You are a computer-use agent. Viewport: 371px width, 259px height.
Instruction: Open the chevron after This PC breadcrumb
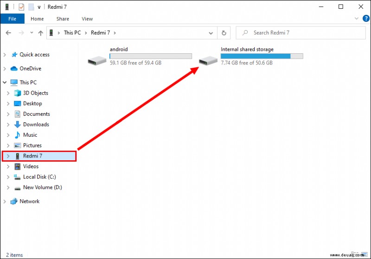click(86, 33)
